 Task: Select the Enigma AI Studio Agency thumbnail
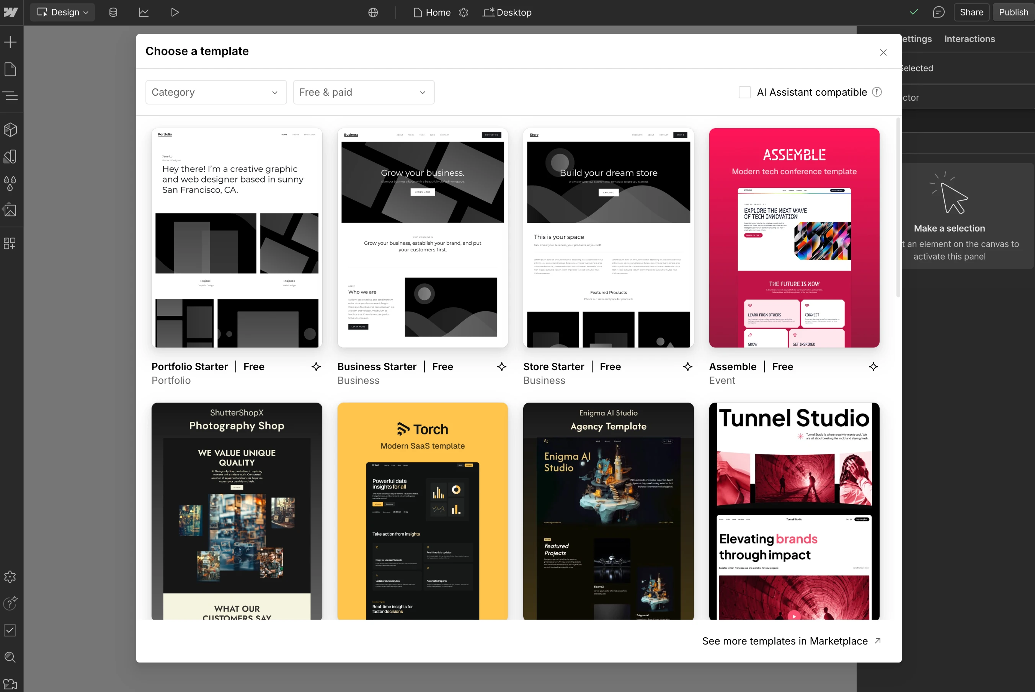pyautogui.click(x=608, y=511)
